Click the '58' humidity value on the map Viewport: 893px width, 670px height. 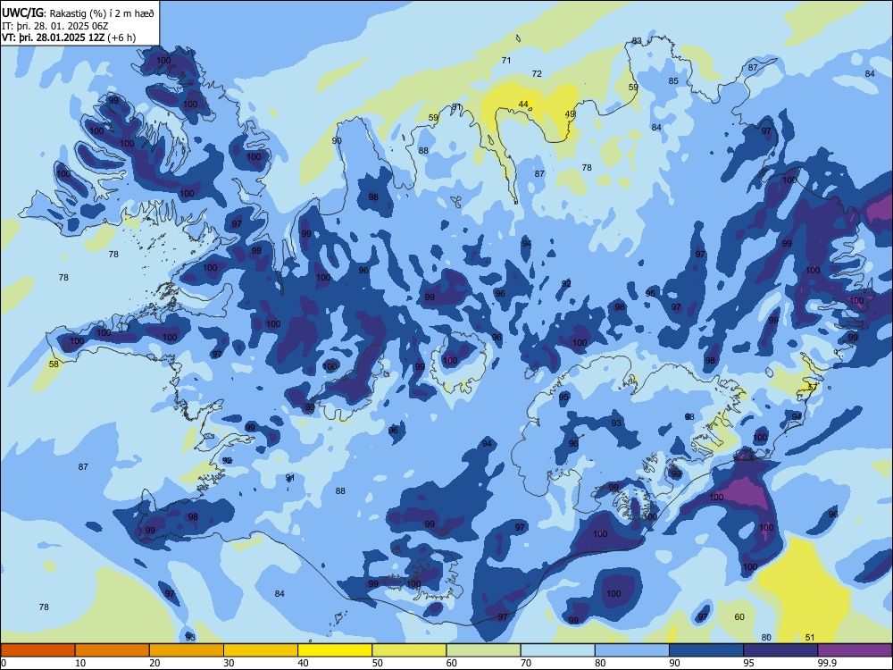[x=54, y=364]
